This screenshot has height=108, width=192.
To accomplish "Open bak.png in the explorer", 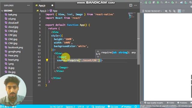I will (x=13, y=15).
